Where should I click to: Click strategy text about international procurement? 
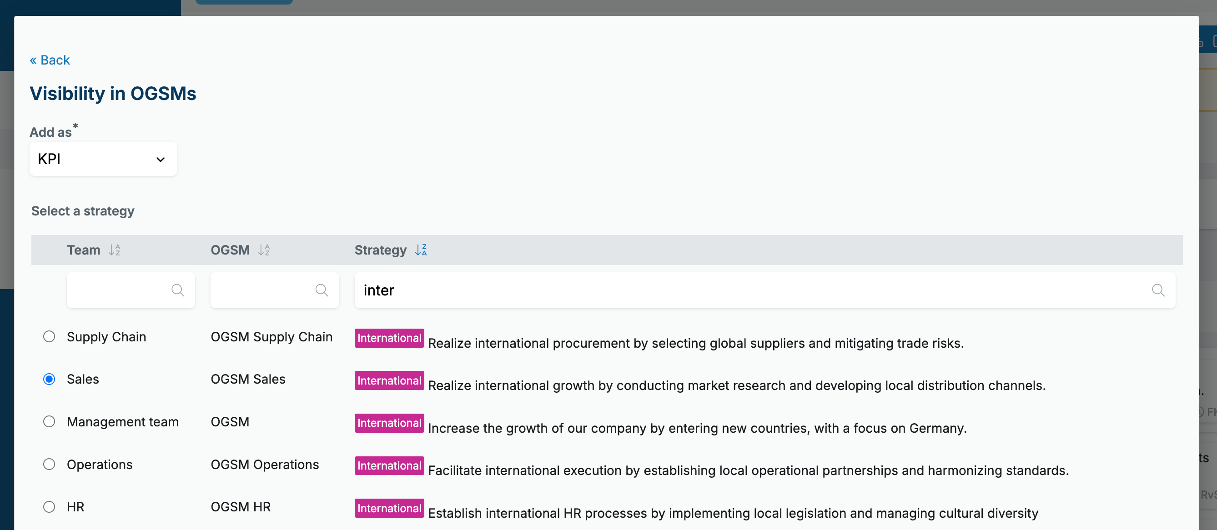click(696, 344)
